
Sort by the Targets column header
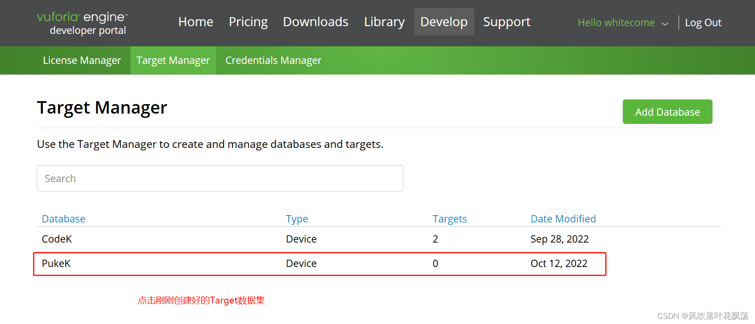tap(449, 219)
